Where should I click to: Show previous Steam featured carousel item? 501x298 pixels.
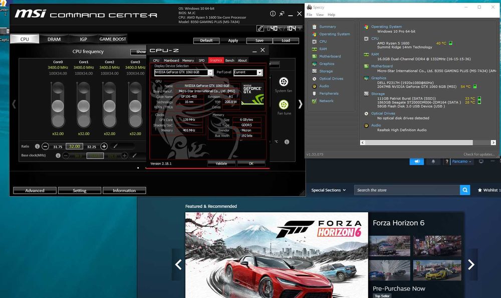pyautogui.click(x=178, y=264)
